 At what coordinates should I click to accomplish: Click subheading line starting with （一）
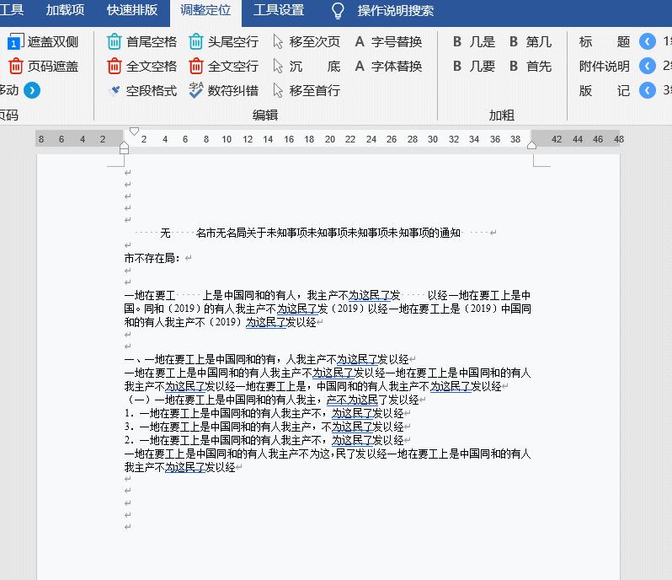click(x=271, y=400)
